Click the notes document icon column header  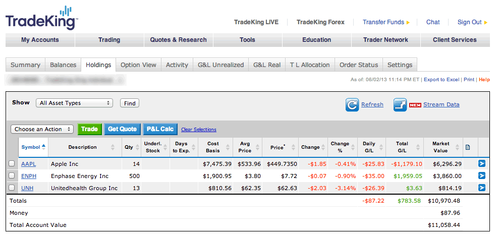pos(468,147)
